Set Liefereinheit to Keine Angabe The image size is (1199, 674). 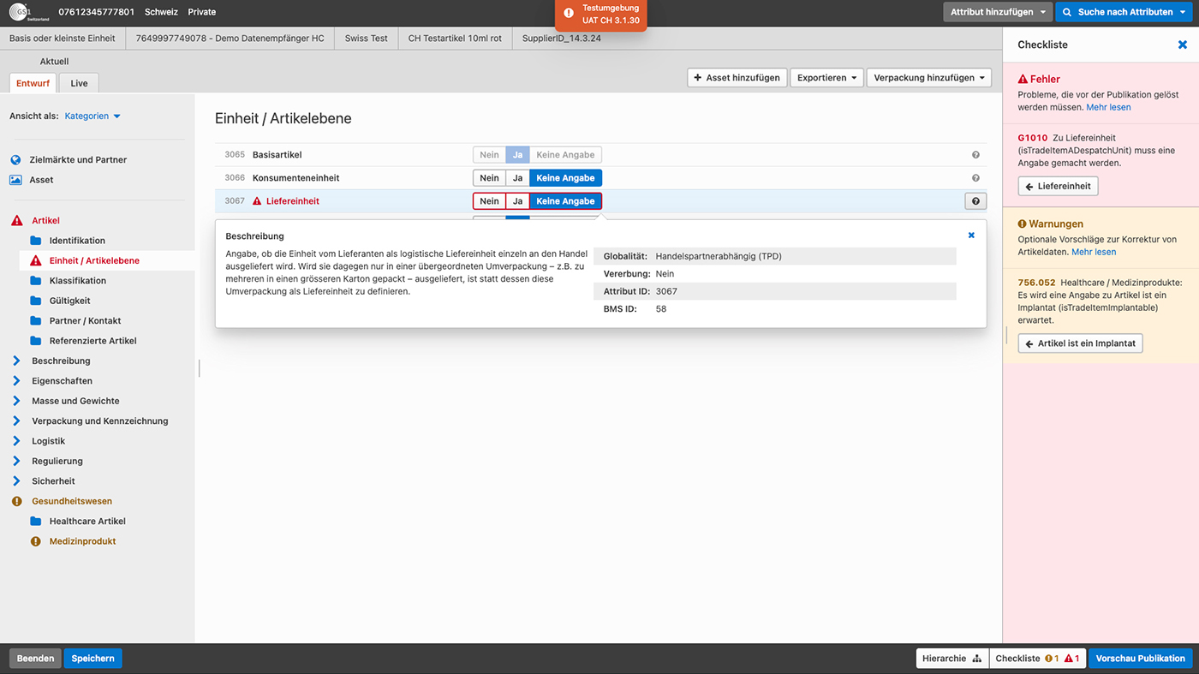pos(565,201)
